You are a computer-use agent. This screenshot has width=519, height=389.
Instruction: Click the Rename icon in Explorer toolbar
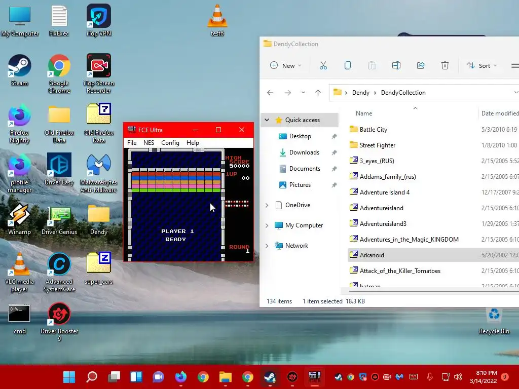(396, 65)
